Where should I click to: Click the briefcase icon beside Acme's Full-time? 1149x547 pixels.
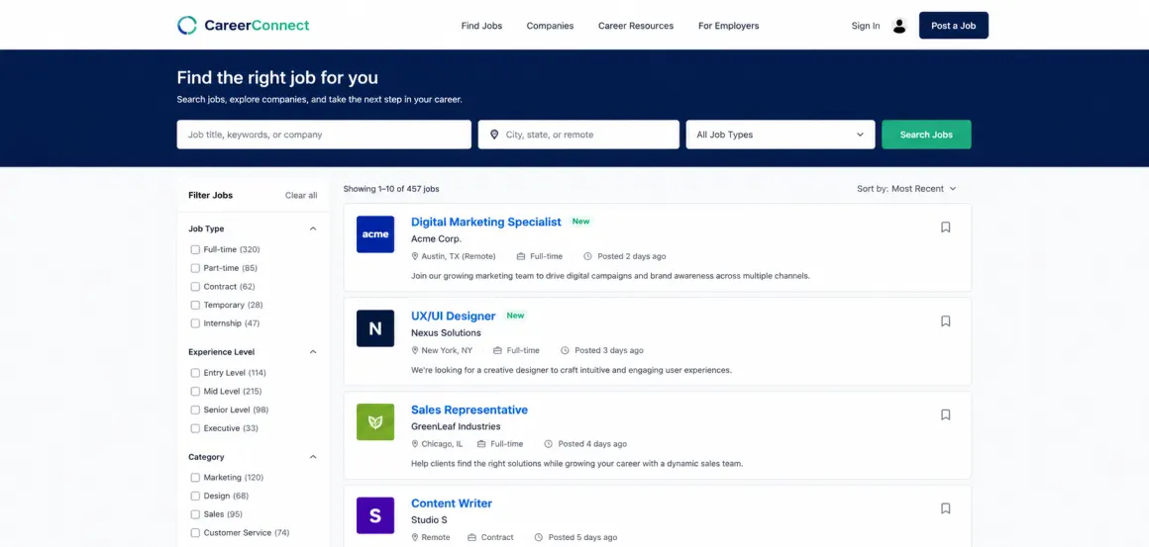pyautogui.click(x=521, y=256)
